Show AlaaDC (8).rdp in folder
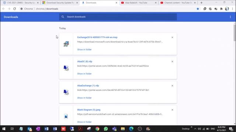236x132 pixels. click(84, 74)
